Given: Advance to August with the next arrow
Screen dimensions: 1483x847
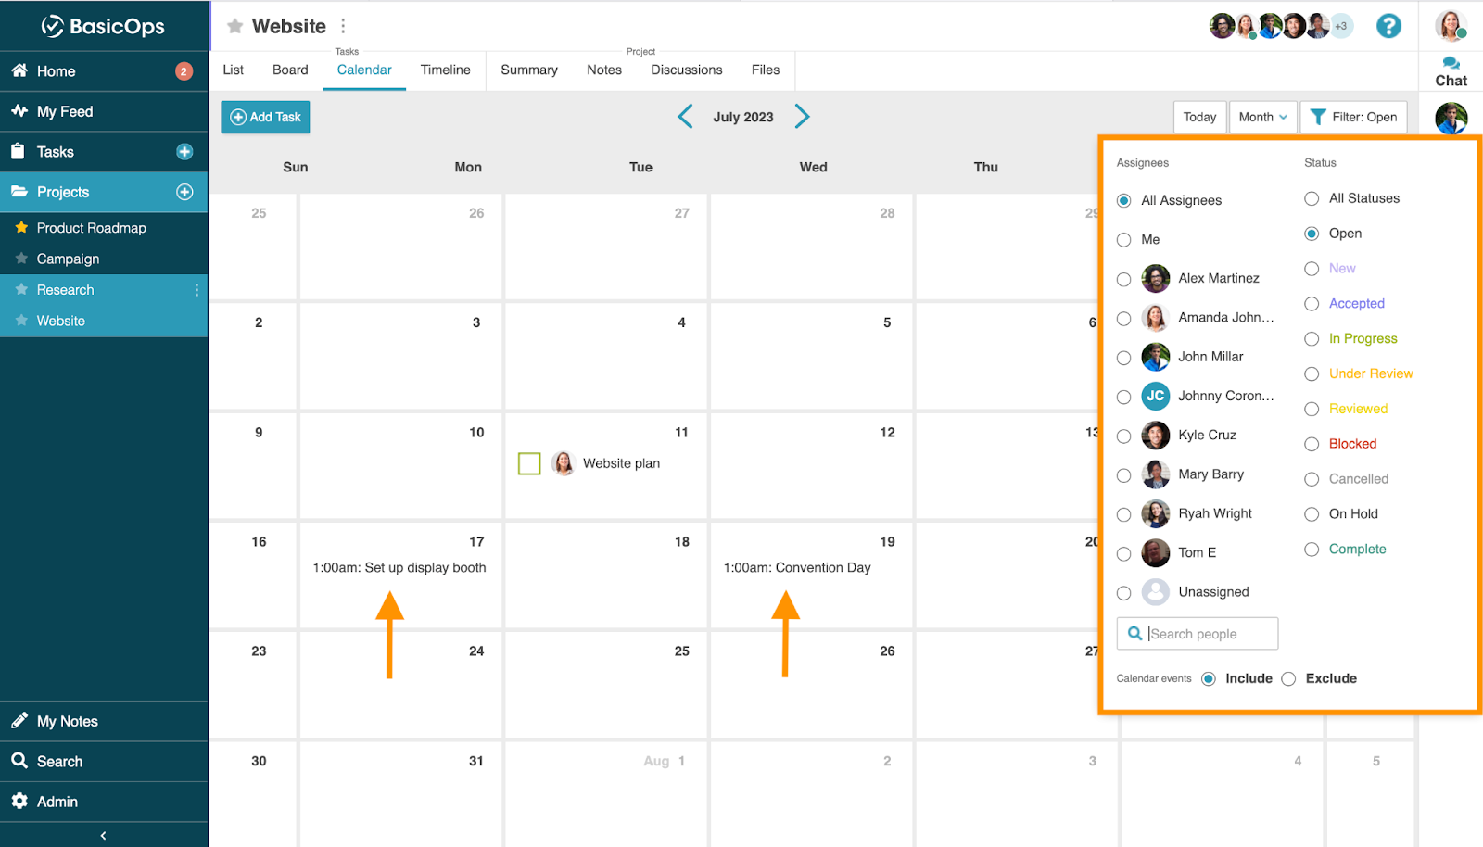Looking at the screenshot, I should (802, 116).
